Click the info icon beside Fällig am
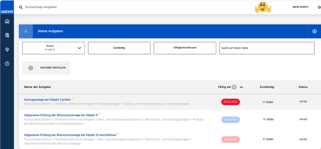The width and height of the screenshot is (321, 149). tap(234, 87)
